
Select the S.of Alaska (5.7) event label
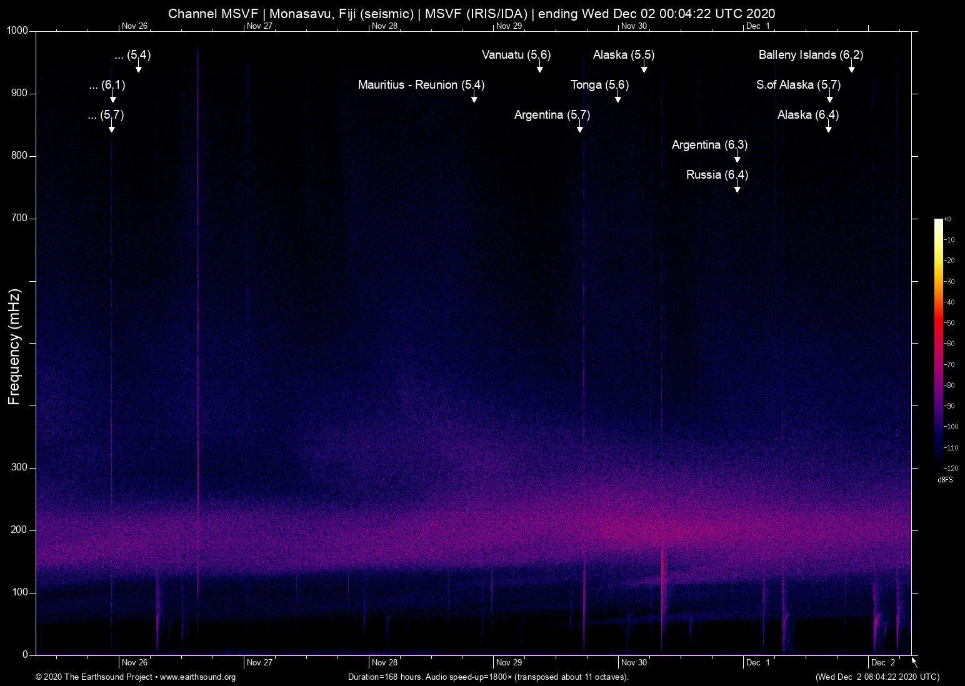[798, 85]
